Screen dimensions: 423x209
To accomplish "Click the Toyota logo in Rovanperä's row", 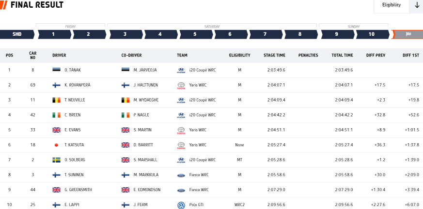I will pos(181,85).
